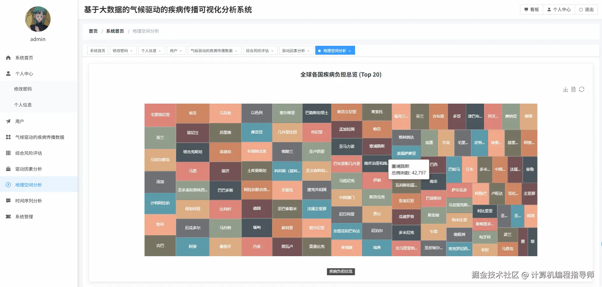Click the chat icon beside 时间序列分析
Screen dimensions: 602x287
pos(8,201)
